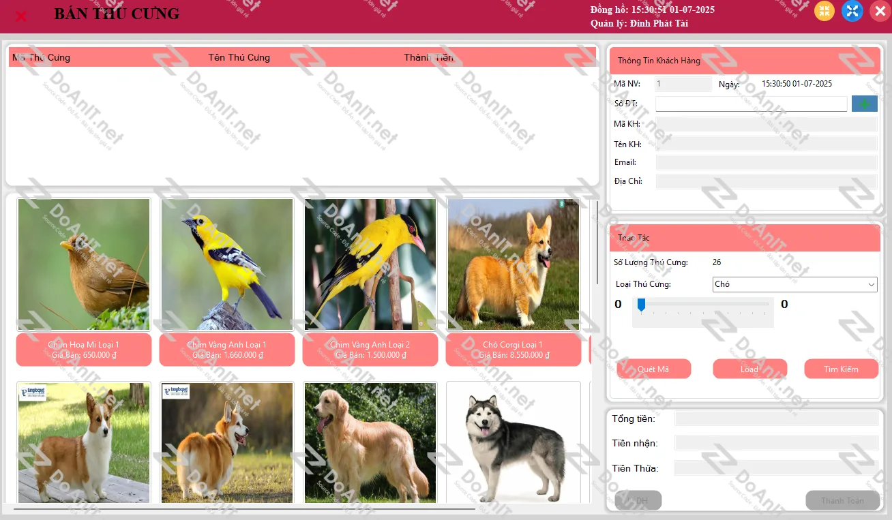The image size is (892, 520).
Task: Choose the Husky dog picture
Action: click(x=513, y=442)
